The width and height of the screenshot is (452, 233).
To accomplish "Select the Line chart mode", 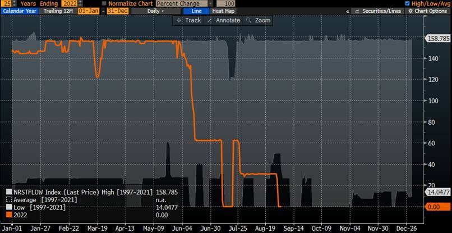I will tap(196, 11).
